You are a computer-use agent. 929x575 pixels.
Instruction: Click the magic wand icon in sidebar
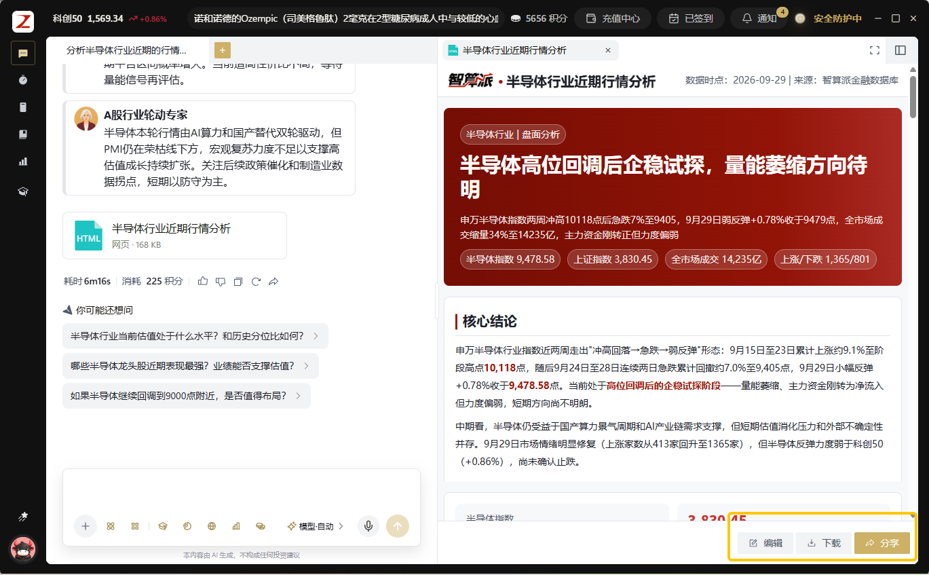click(23, 517)
